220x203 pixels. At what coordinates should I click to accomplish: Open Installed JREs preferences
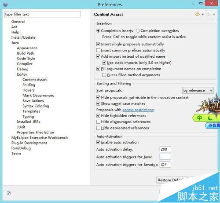(29, 122)
